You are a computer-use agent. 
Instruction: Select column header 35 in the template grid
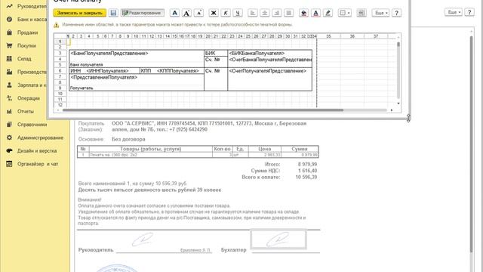[x=329, y=36]
